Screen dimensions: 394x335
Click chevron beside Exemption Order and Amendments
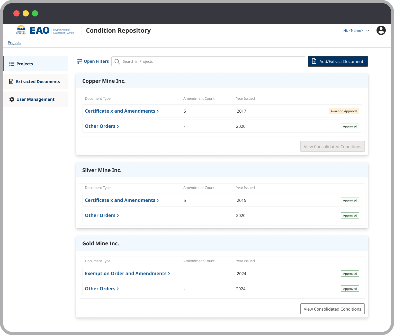[x=169, y=274]
